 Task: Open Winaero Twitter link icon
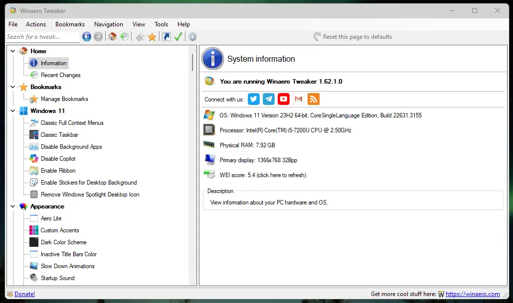pos(254,99)
